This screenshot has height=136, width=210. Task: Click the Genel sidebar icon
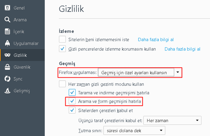click(x=7, y=8)
